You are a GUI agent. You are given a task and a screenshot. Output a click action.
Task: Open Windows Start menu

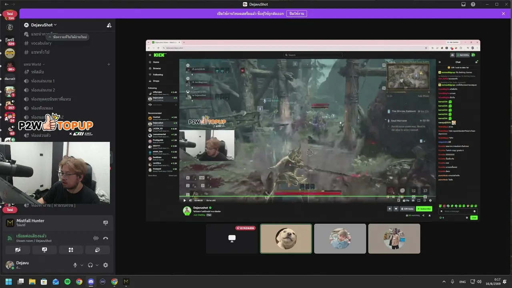9,282
